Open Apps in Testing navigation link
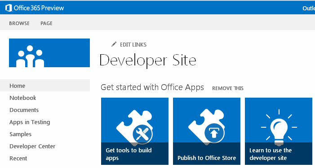Screen dimensions: 315x168 pos(30,122)
